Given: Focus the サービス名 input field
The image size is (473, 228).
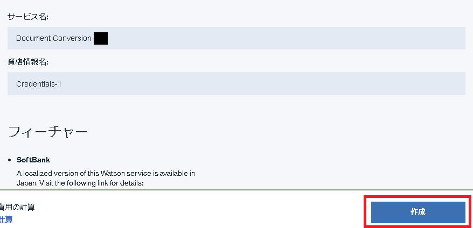Looking at the screenshot, I should [236, 38].
